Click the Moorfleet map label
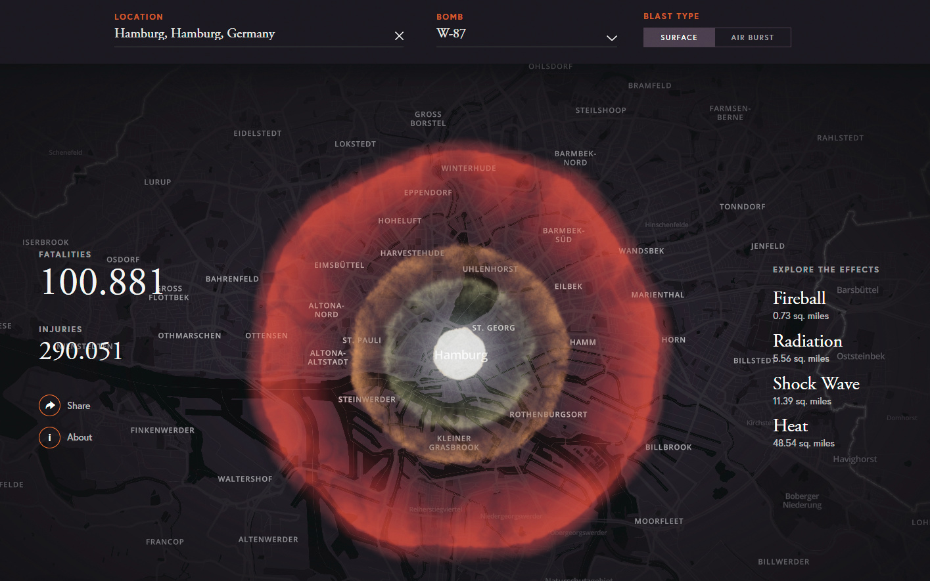 [x=659, y=522]
